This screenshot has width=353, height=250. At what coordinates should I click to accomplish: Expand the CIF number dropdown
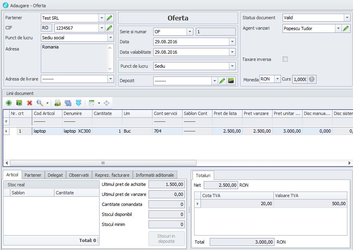point(102,28)
